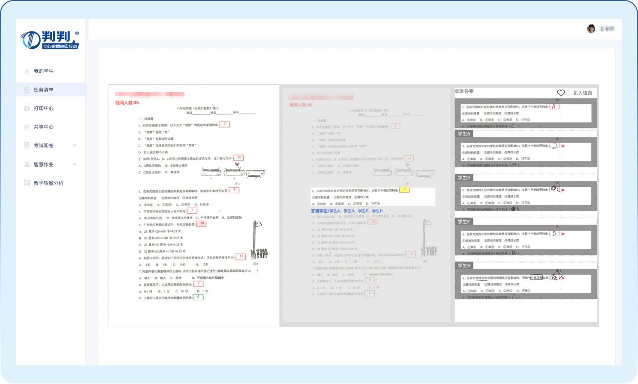Go to 打印中心 menu item
Viewport: 638px width, 384px height.
44,109
